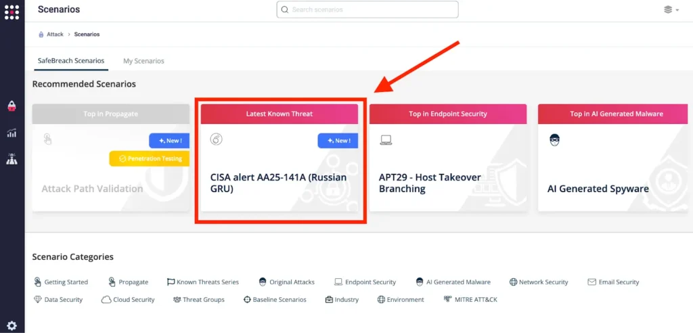Open the APT29 Host Takeover Branching card
The width and height of the screenshot is (693, 333).
(x=447, y=183)
